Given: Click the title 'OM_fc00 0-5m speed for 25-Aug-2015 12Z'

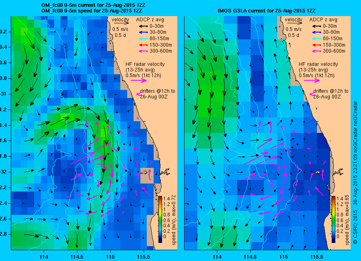Looking at the screenshot, I should [92, 10].
